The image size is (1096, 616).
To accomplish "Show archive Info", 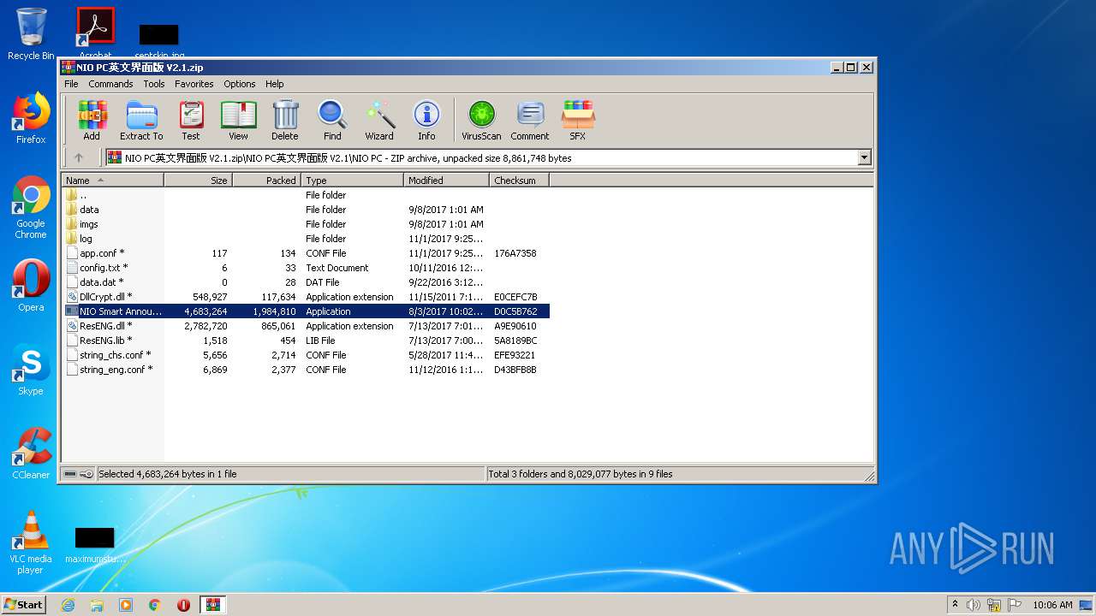I will (x=426, y=120).
